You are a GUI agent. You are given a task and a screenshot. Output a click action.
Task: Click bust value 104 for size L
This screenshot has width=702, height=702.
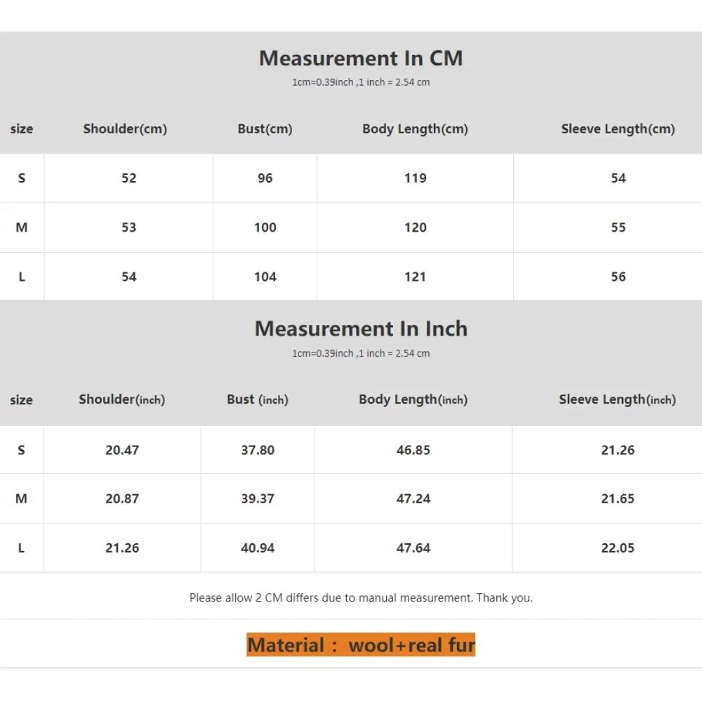click(265, 277)
